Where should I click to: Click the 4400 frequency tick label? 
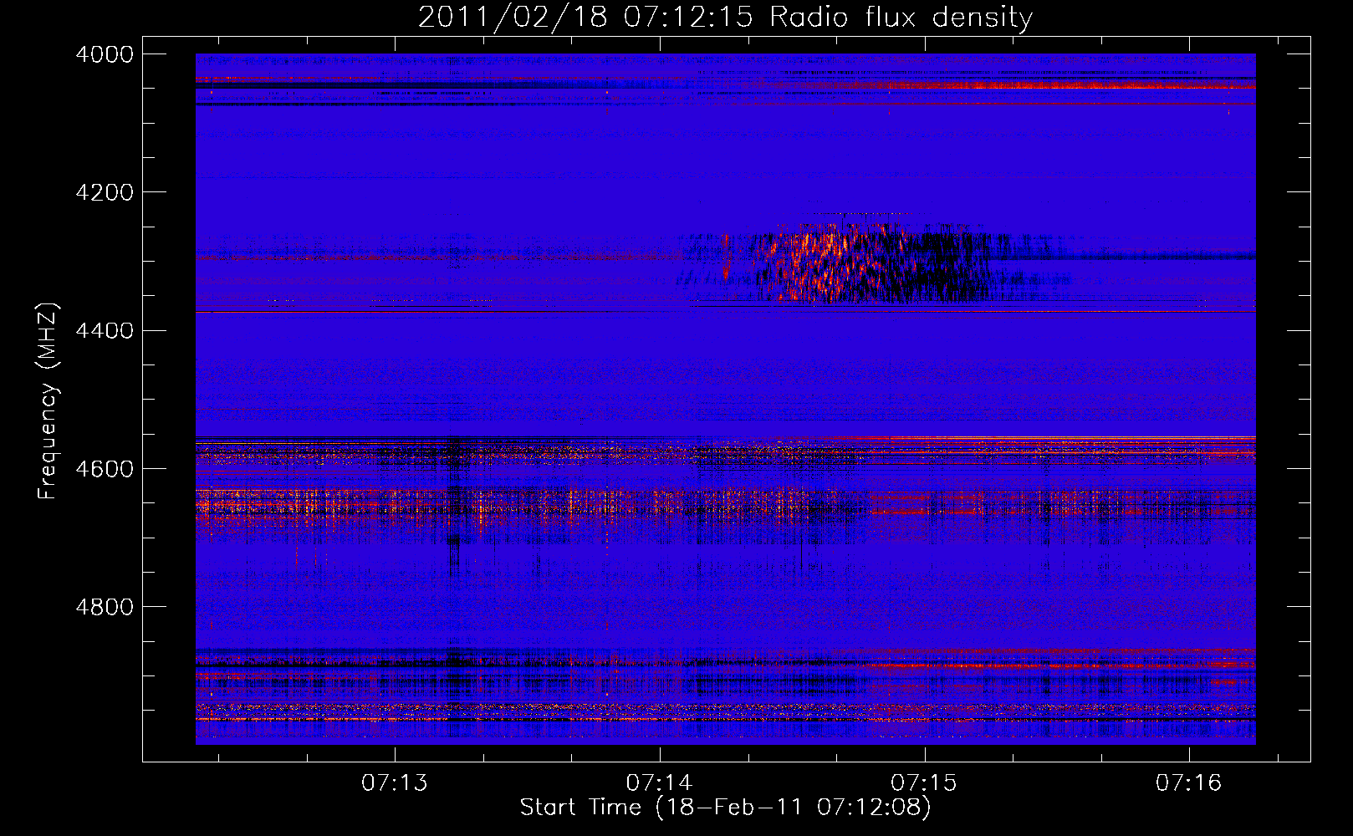point(105,331)
